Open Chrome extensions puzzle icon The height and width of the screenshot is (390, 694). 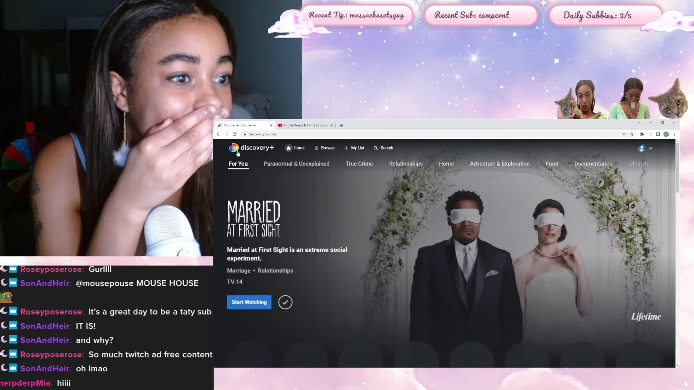pyautogui.click(x=642, y=134)
